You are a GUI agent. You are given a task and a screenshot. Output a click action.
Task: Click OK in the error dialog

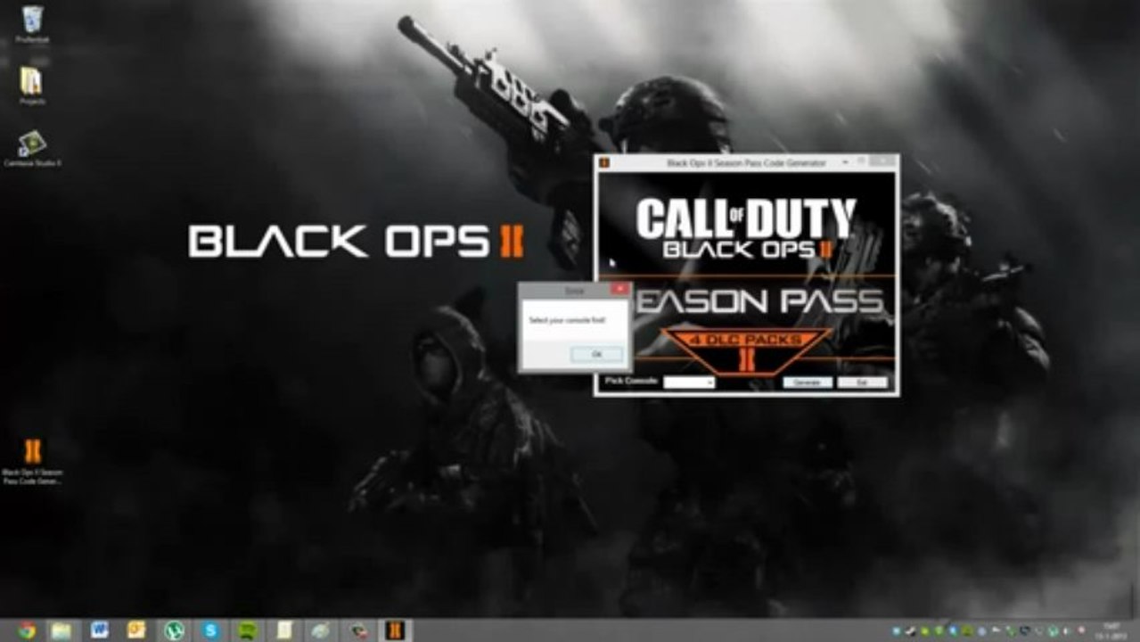click(x=596, y=355)
